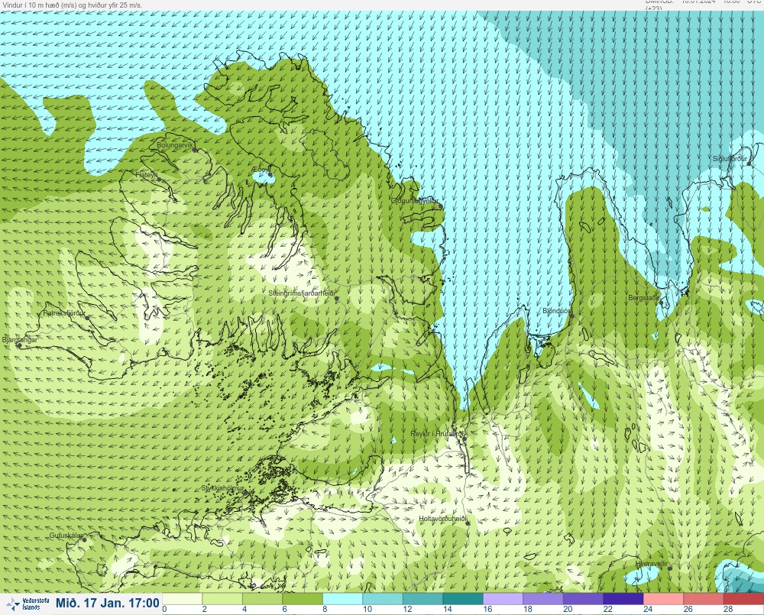The width and height of the screenshot is (764, 615).
Task: Select the Blönduós station label
Action: [x=557, y=311]
